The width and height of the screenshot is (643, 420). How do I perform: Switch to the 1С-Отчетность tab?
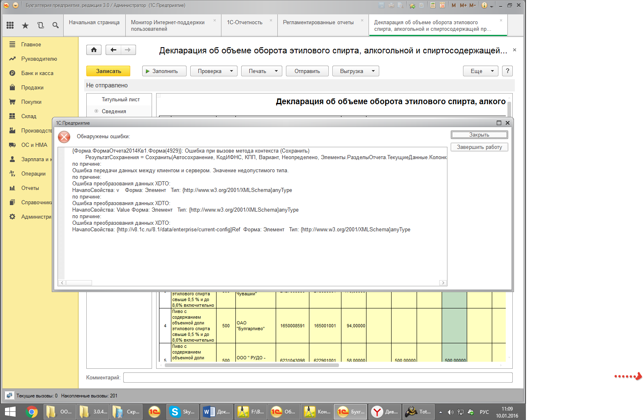pyautogui.click(x=244, y=23)
